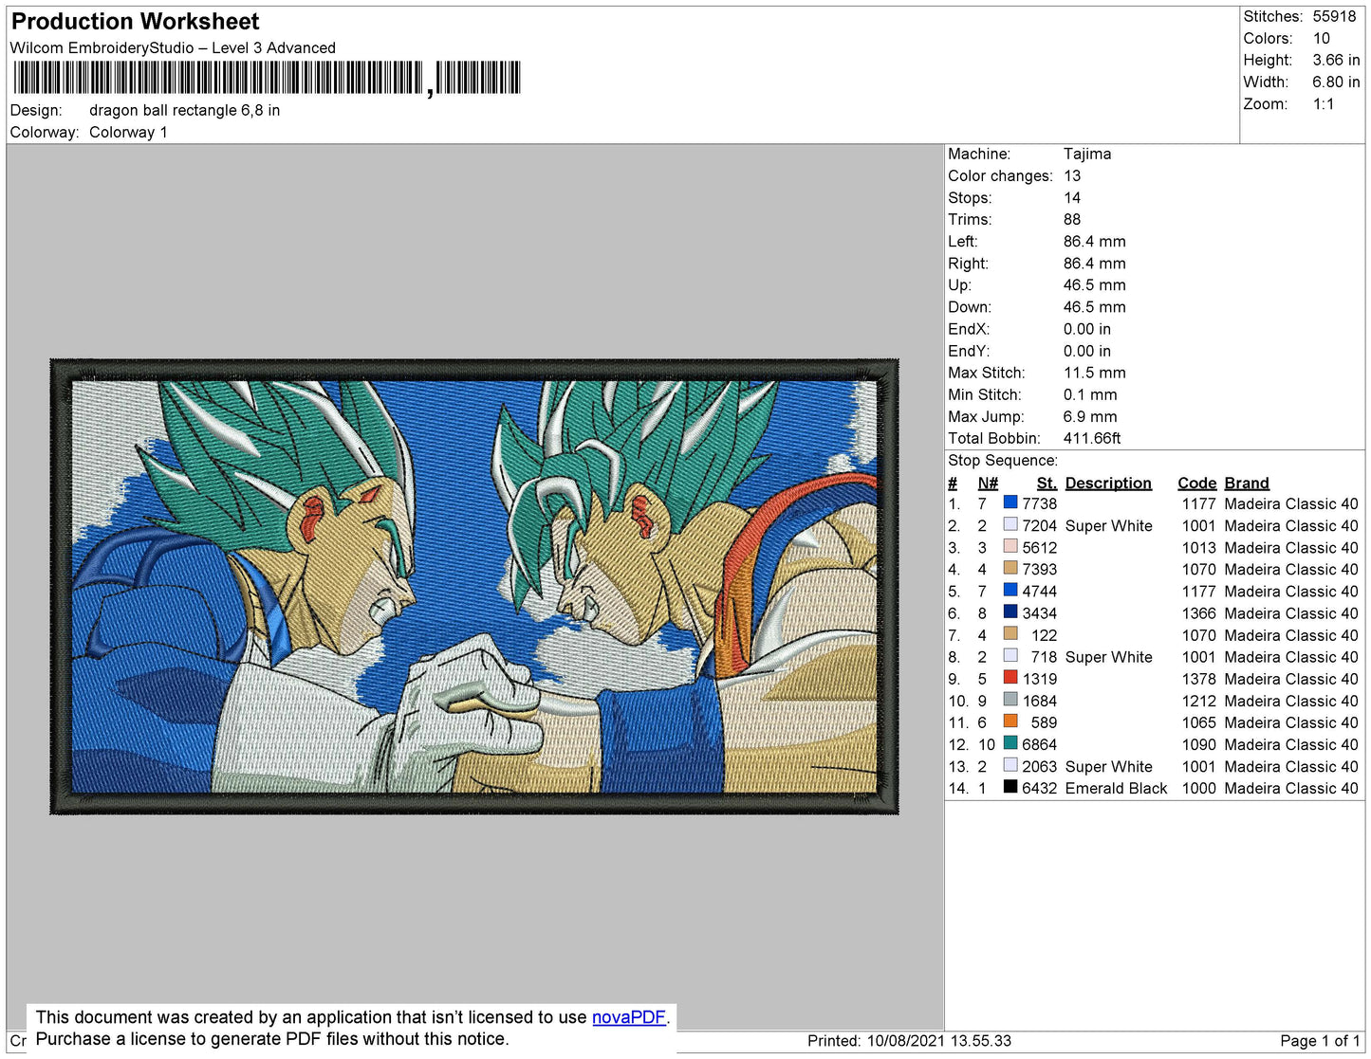
Task: Click the Page 1 of 1 indicator
Action: (1319, 1040)
